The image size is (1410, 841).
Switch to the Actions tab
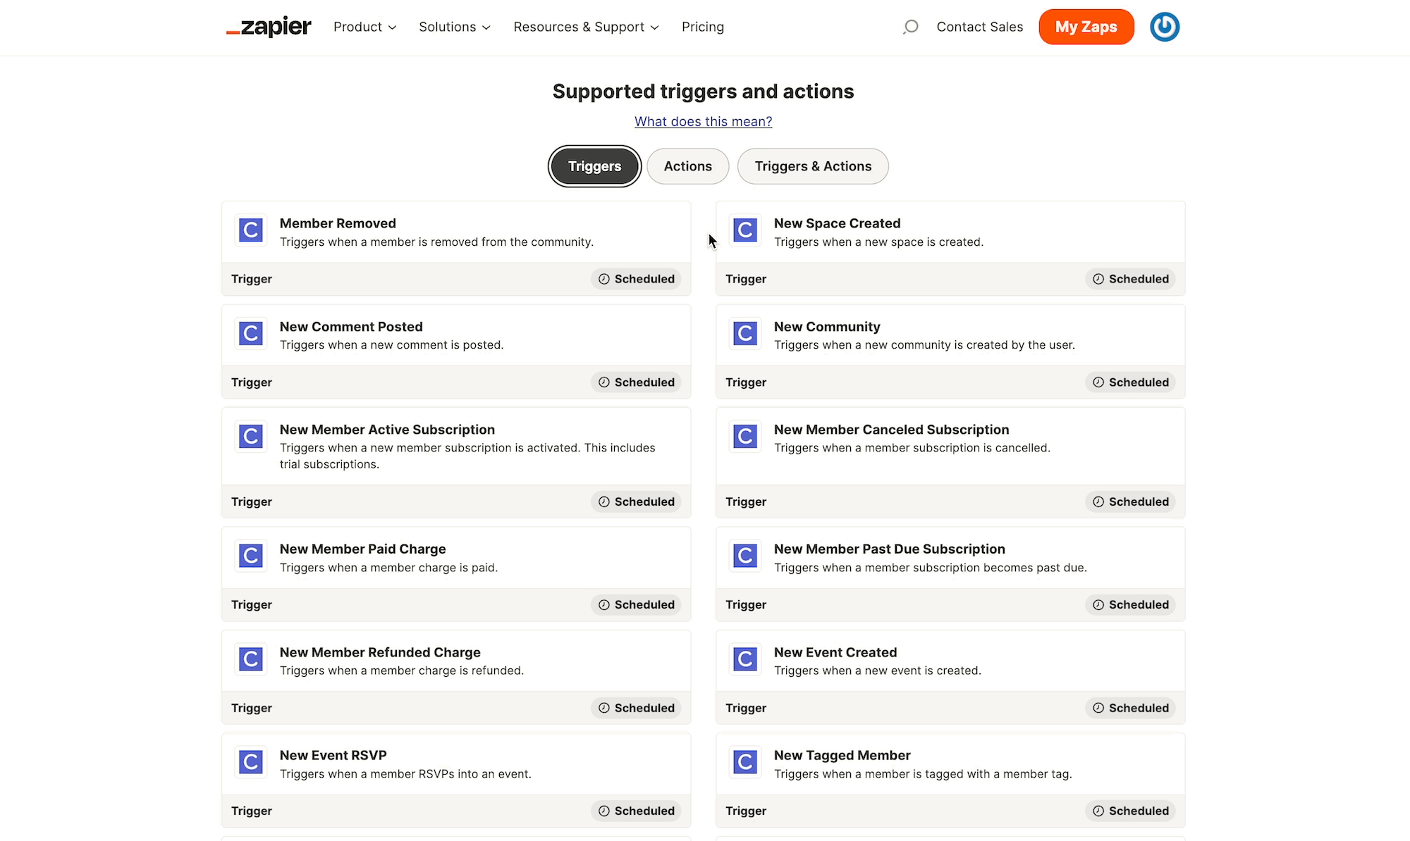click(x=687, y=166)
